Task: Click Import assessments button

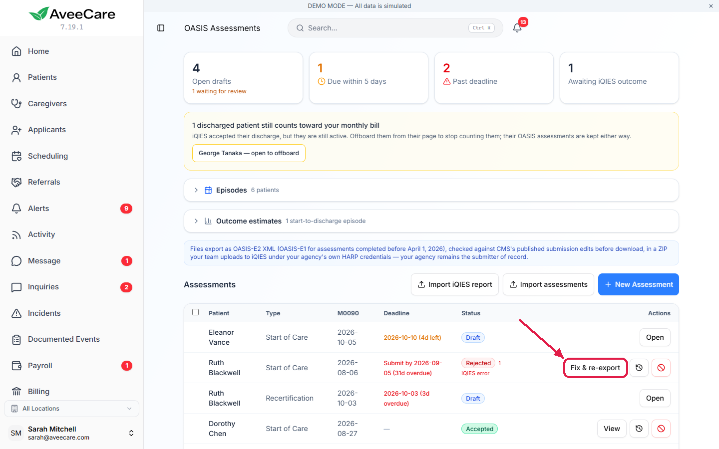Action: 548,284
